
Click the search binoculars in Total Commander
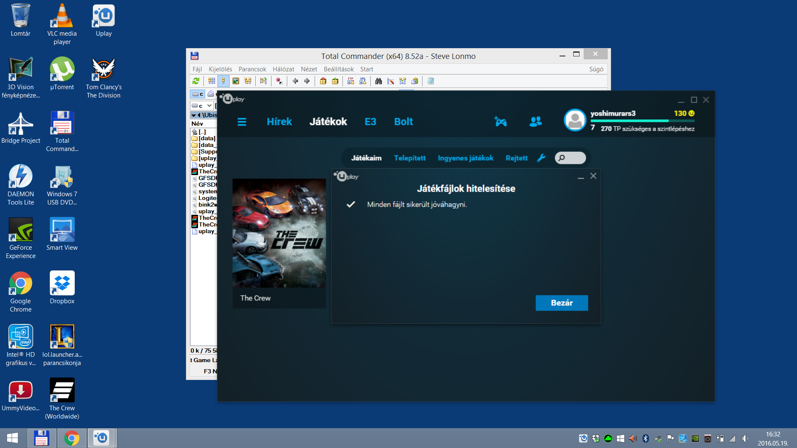pos(378,81)
